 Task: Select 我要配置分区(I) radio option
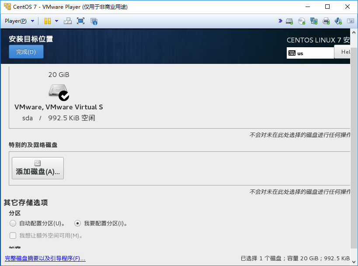(x=78, y=223)
